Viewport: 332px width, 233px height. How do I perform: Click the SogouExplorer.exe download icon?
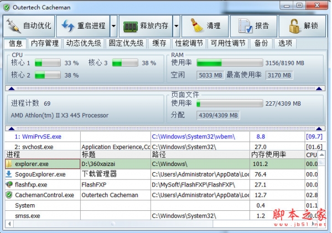[9, 174]
